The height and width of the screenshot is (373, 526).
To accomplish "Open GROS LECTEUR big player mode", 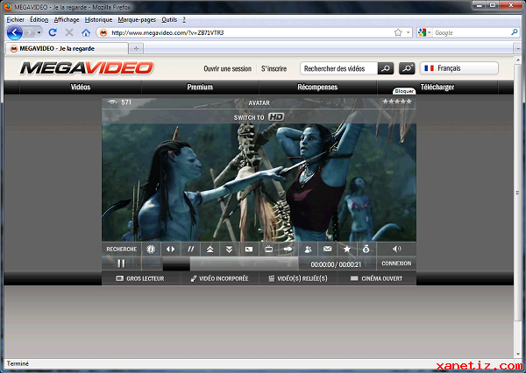I will (x=140, y=278).
